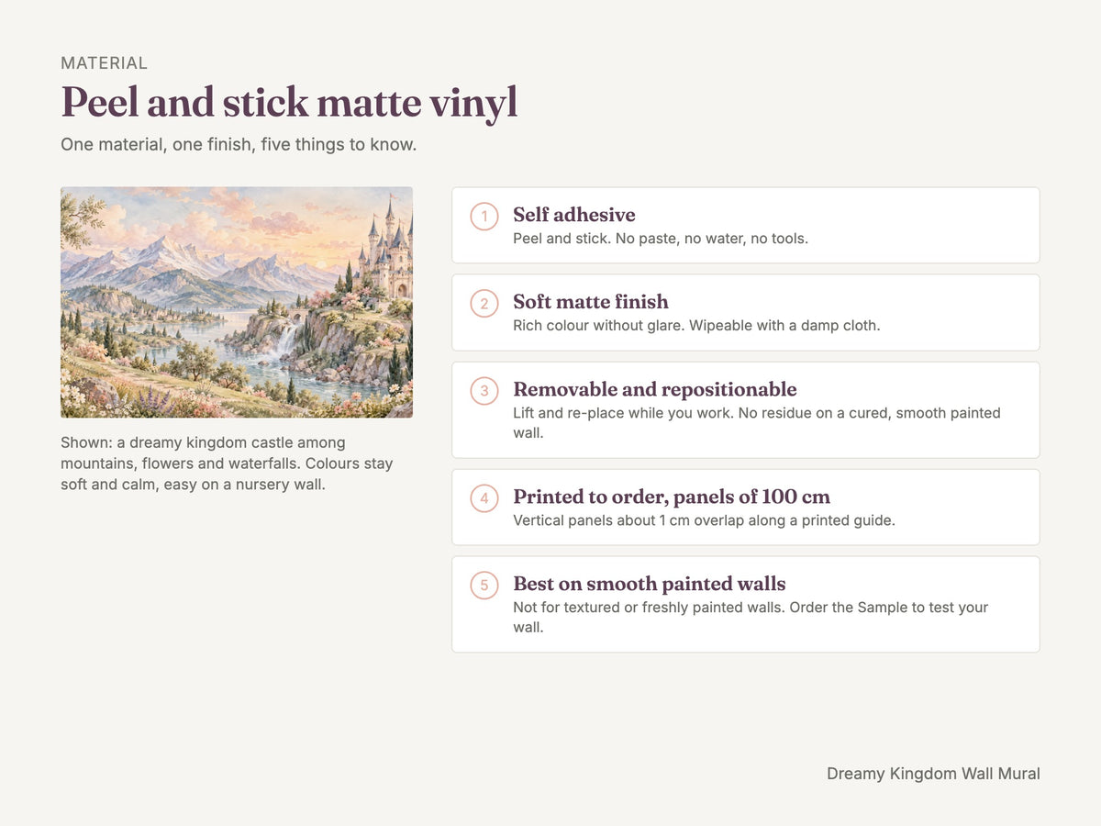Open the dreamy kingdom castle mural image
Image resolution: width=1101 pixels, height=826 pixels.
tap(237, 302)
